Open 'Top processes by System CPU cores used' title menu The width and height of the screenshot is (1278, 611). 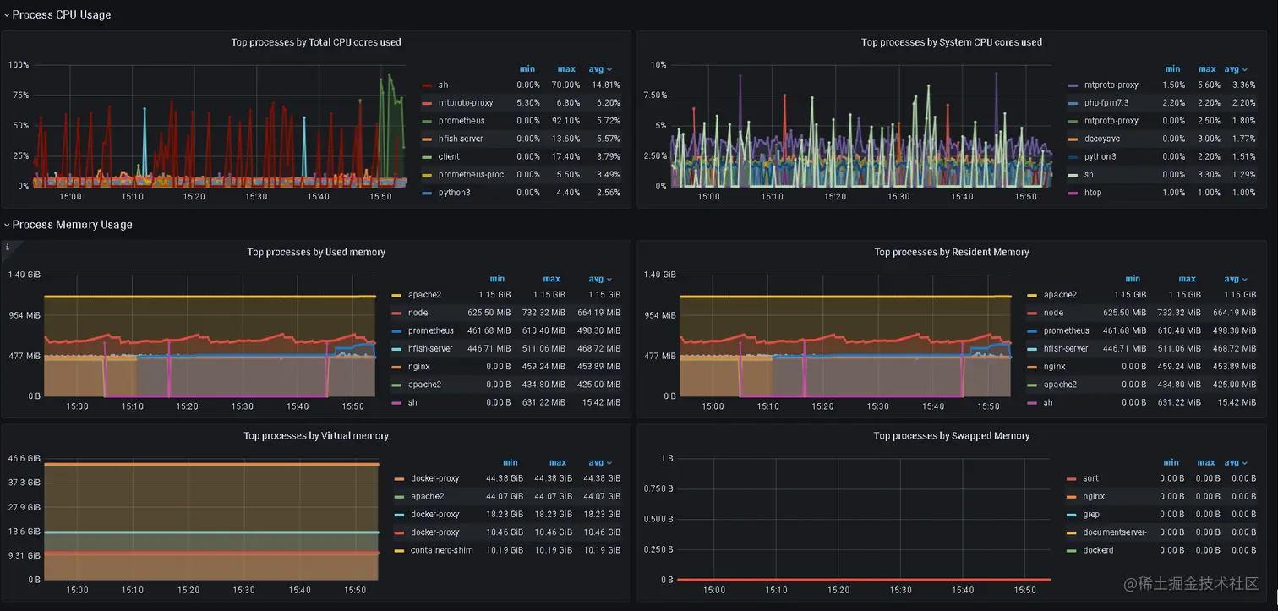952,42
